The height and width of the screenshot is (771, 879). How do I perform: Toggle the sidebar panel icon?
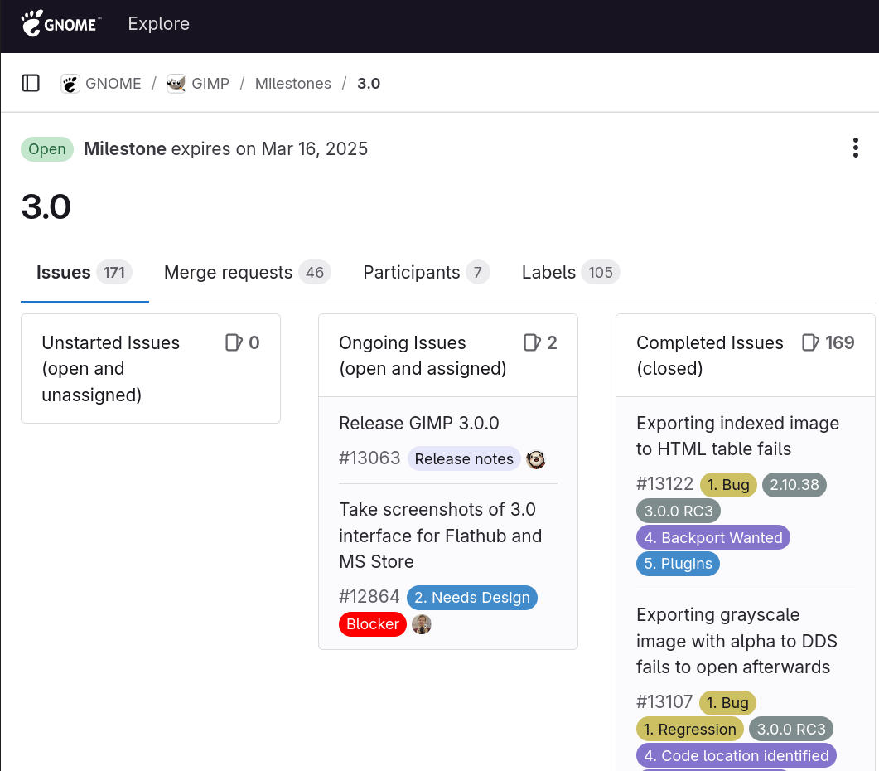(x=31, y=83)
